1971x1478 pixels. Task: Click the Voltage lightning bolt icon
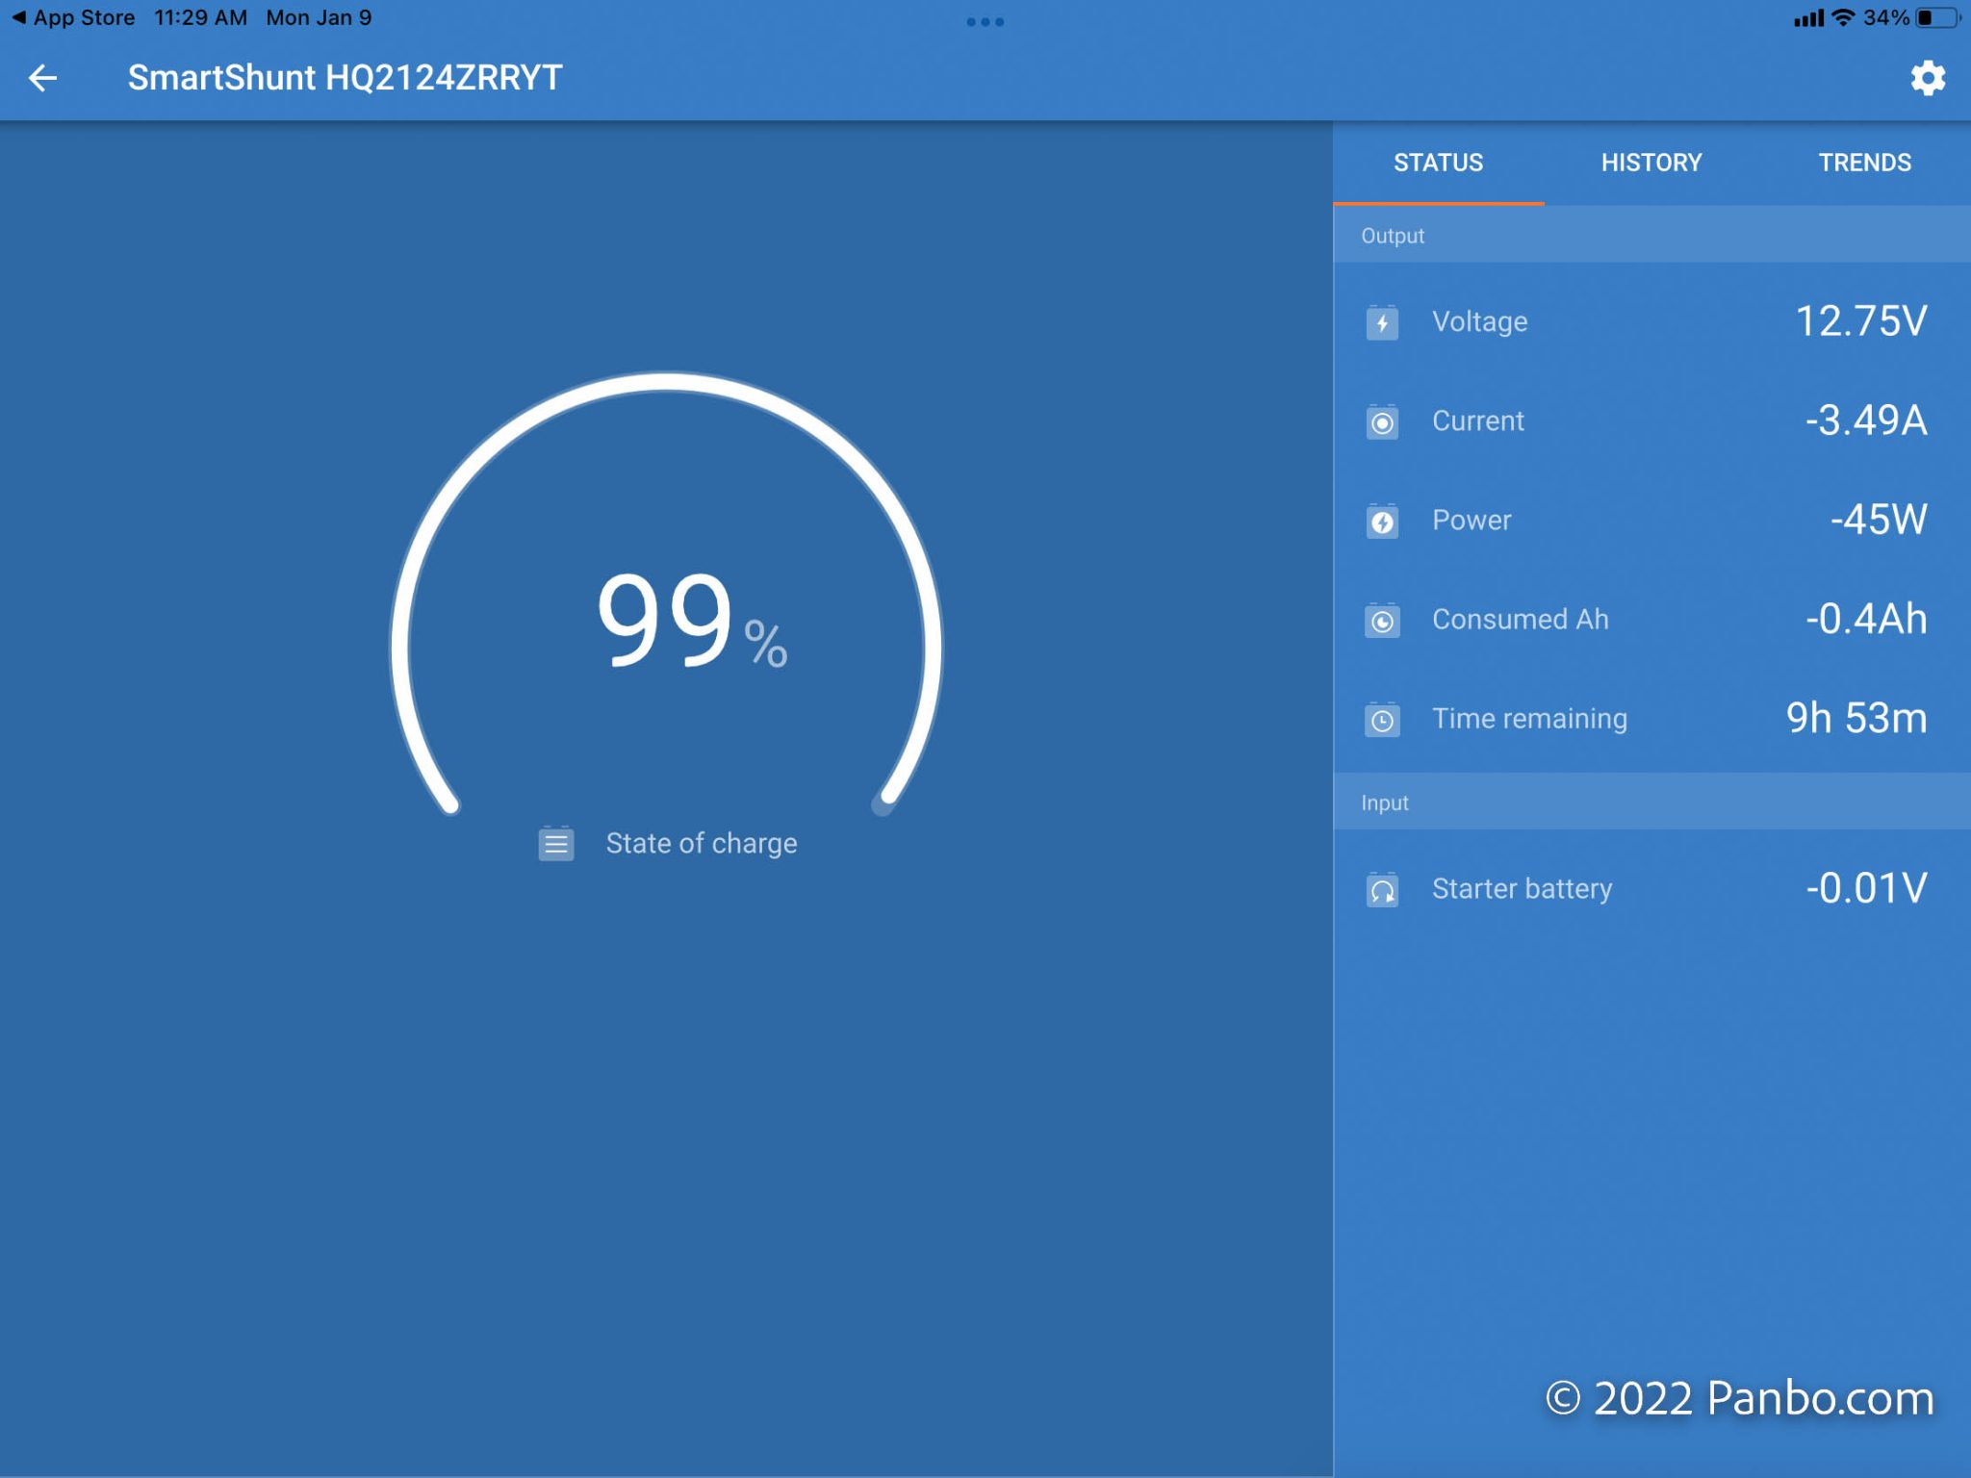click(1382, 322)
